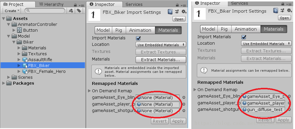Collapse the Biker folder
Image resolution: width=295 pixels, height=129 pixels.
click(x=14, y=42)
